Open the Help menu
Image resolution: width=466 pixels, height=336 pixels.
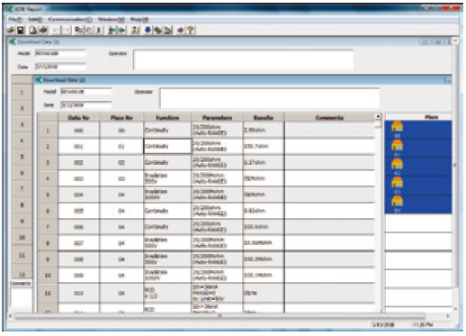click(x=139, y=20)
